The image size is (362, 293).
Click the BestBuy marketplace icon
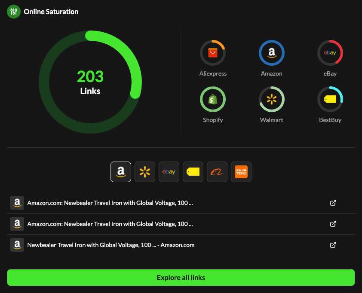tap(330, 99)
